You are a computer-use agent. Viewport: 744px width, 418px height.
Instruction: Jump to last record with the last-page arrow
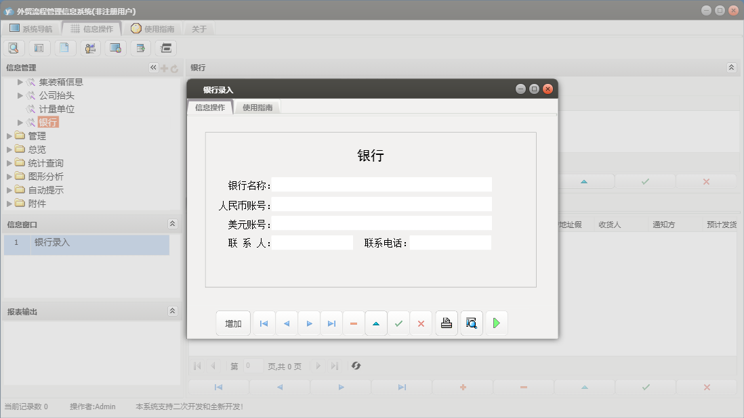click(331, 323)
